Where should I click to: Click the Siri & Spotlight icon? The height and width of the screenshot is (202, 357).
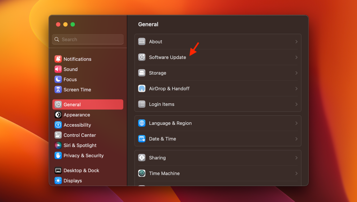coord(58,145)
